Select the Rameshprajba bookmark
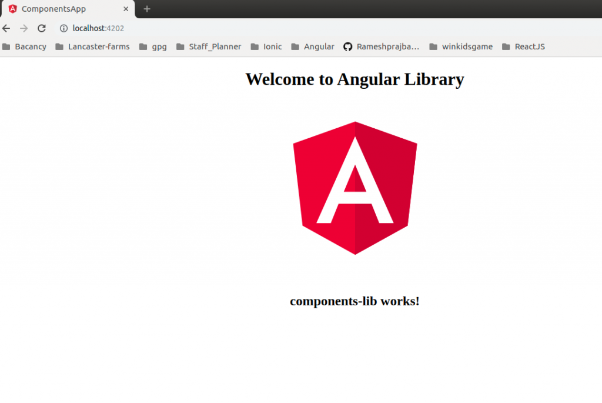 387,46
